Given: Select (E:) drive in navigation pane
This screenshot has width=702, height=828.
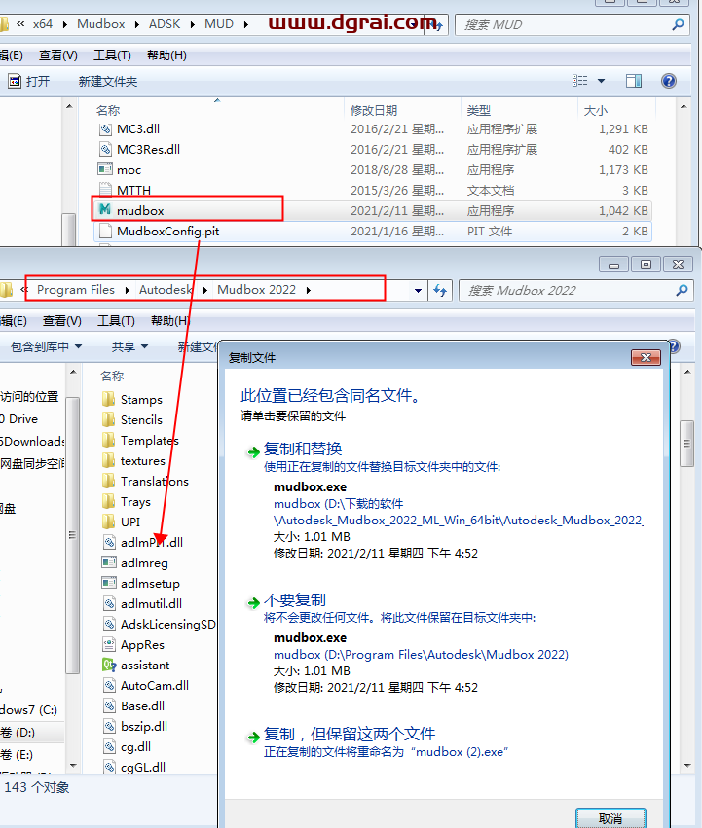Looking at the screenshot, I should click(x=18, y=755).
